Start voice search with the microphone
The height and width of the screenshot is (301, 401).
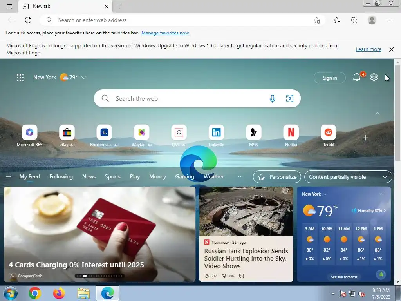pos(273,98)
